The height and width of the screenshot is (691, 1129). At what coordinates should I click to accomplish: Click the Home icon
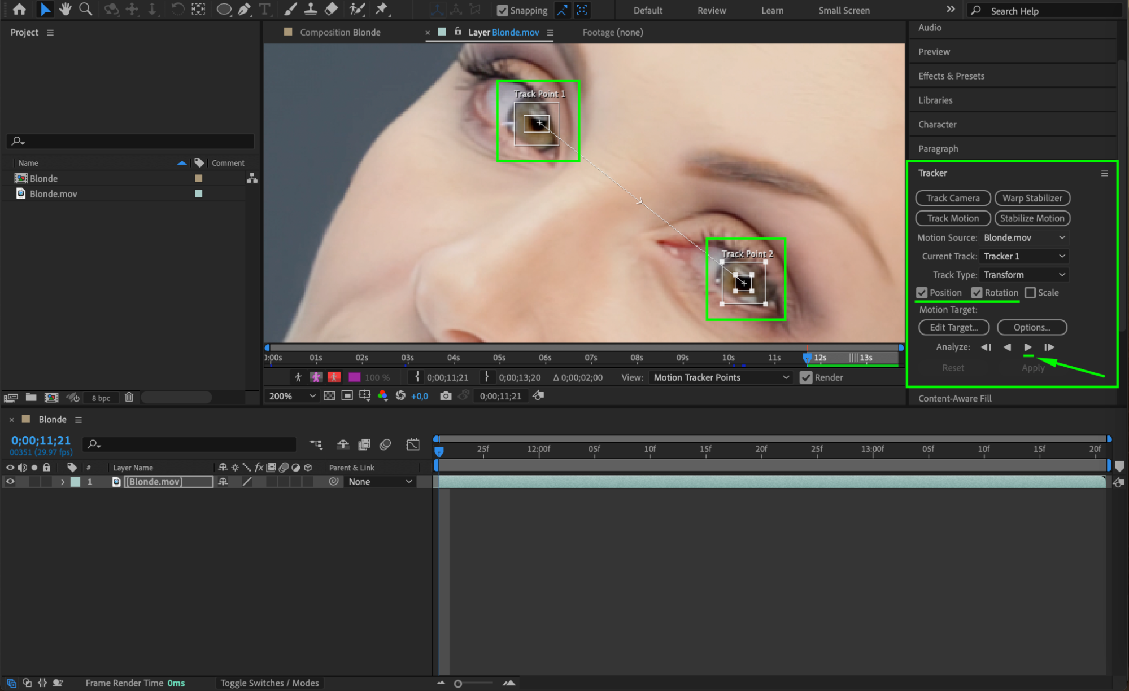pos(19,9)
